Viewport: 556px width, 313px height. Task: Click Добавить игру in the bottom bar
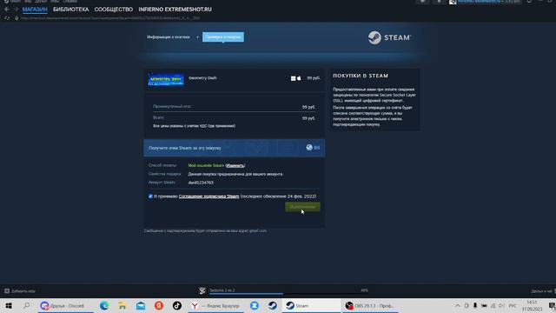pyautogui.click(x=23, y=291)
